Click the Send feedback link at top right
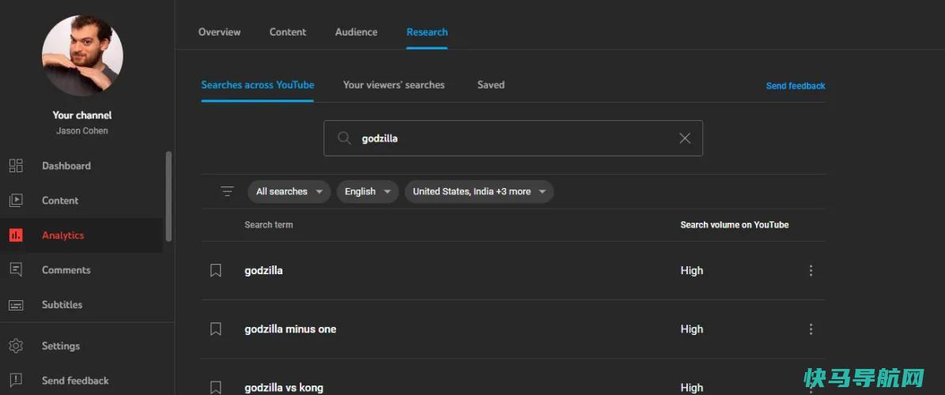 click(x=796, y=86)
